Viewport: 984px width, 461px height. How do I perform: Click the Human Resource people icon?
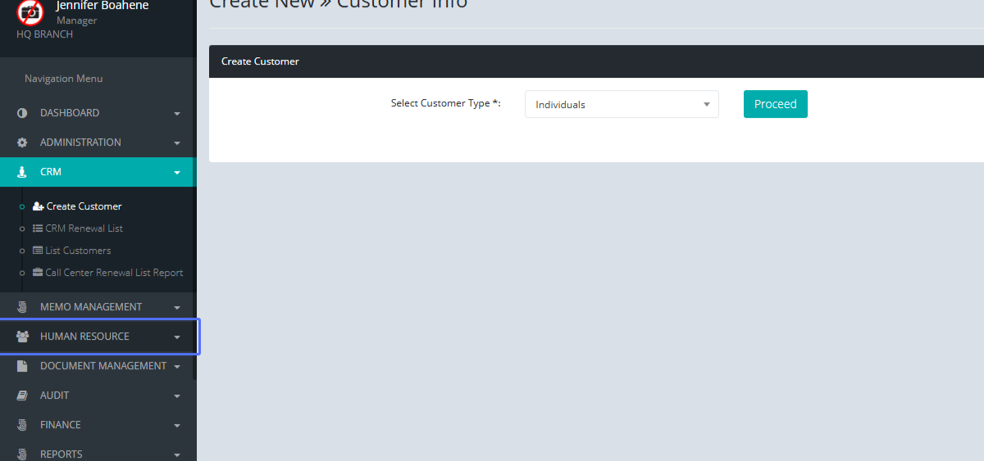click(22, 337)
